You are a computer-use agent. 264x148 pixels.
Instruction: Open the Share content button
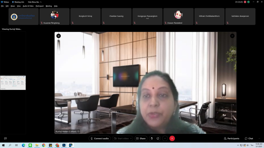click(x=141, y=138)
